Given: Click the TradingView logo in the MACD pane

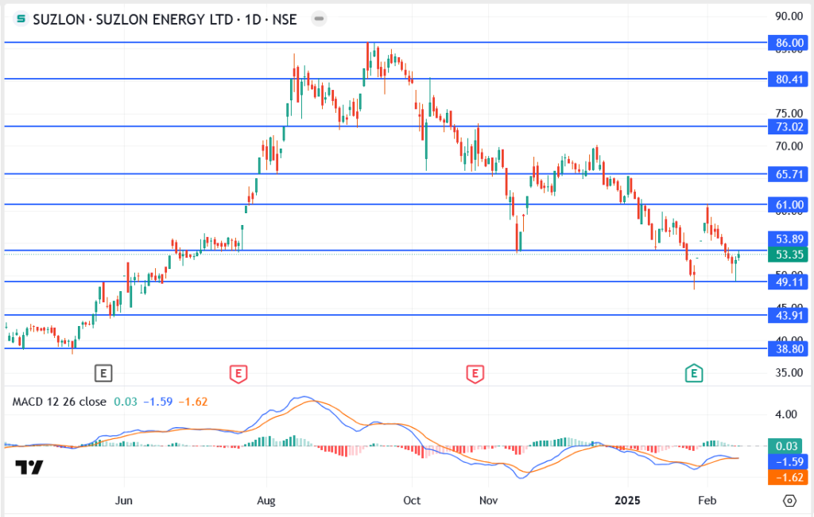Looking at the screenshot, I should coord(30,468).
